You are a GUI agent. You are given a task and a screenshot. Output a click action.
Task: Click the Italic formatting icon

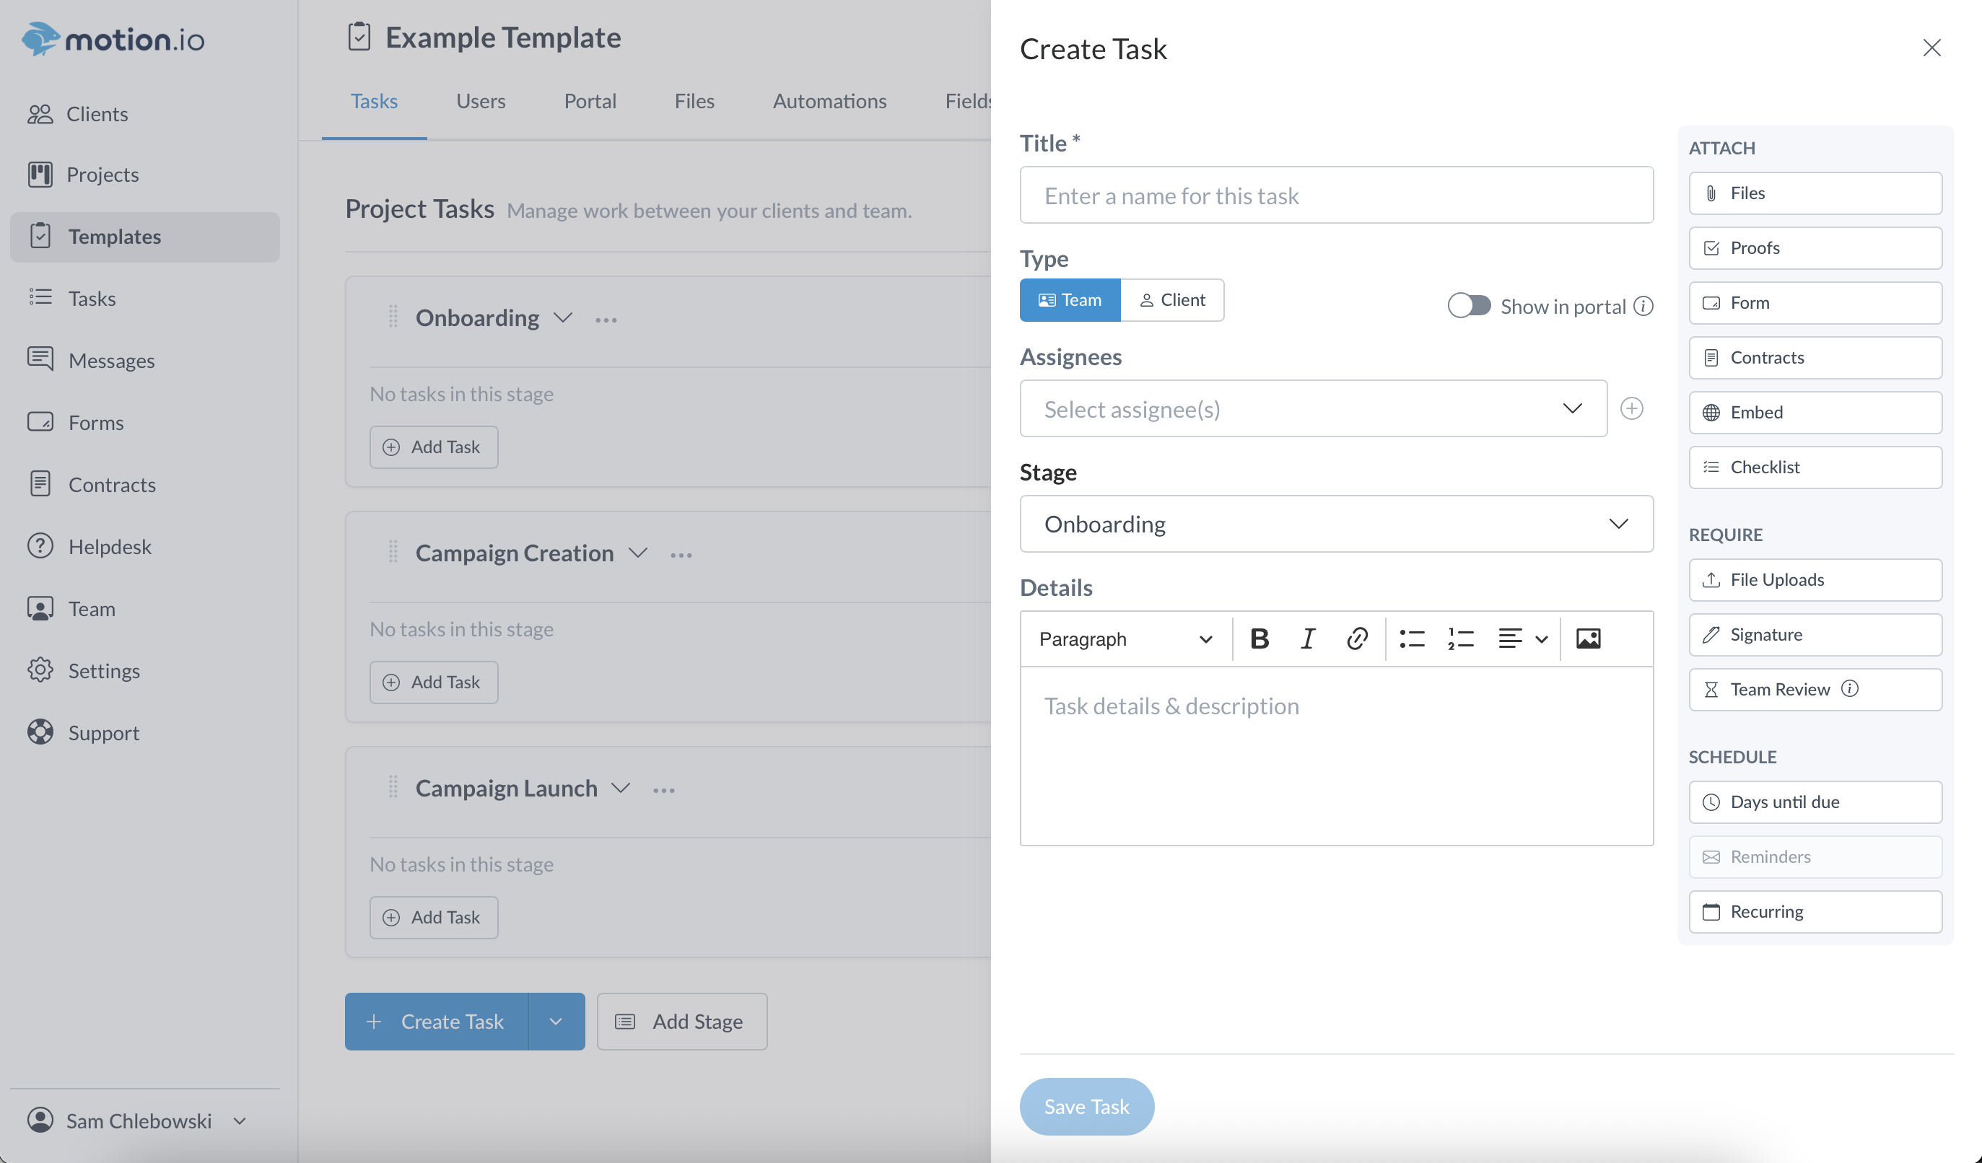(1307, 638)
